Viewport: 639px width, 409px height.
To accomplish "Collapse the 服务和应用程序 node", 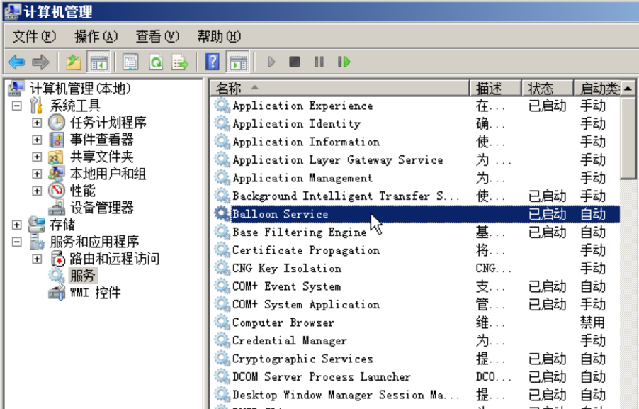I will coord(17,242).
